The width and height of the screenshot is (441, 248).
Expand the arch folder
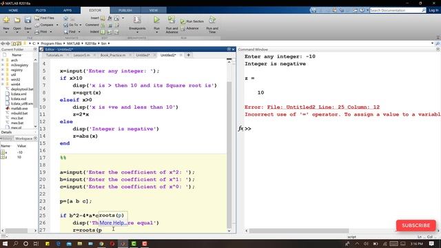click(x=3, y=60)
